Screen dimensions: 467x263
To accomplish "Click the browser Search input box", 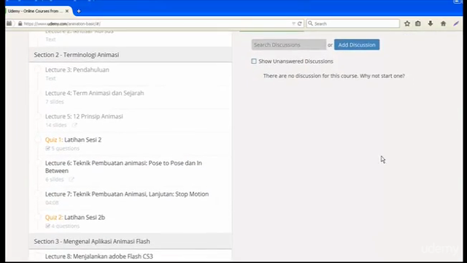I will 353,23.
